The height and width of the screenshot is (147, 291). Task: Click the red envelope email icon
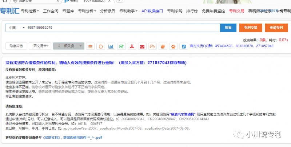coord(142,46)
